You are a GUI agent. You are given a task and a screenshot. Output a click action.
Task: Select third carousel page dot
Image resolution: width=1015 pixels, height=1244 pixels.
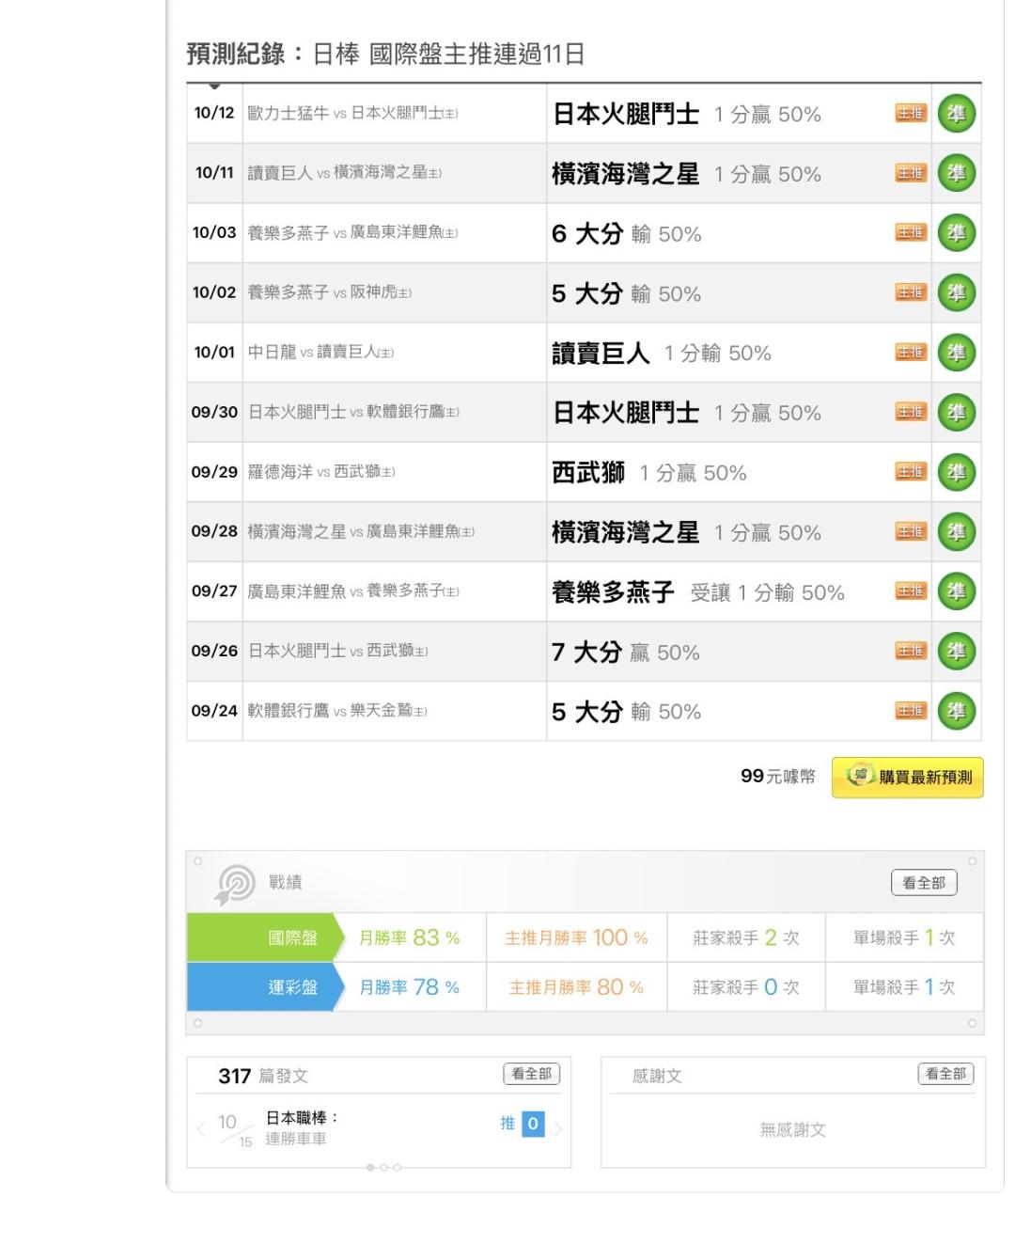pyautogui.click(x=397, y=1168)
